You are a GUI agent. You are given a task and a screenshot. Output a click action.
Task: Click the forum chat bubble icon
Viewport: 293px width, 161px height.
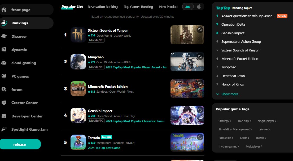(4, 89)
